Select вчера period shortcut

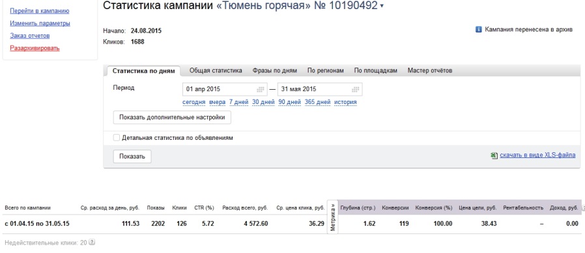pyautogui.click(x=217, y=102)
